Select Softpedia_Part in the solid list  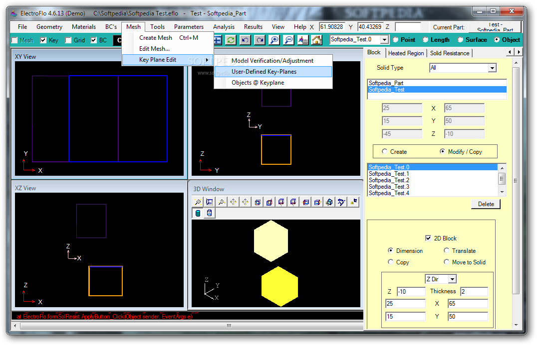coord(437,83)
